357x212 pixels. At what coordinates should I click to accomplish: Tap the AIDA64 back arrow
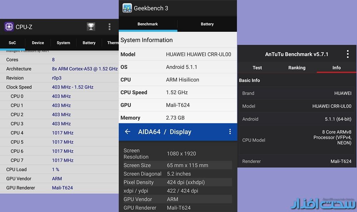click(x=127, y=132)
